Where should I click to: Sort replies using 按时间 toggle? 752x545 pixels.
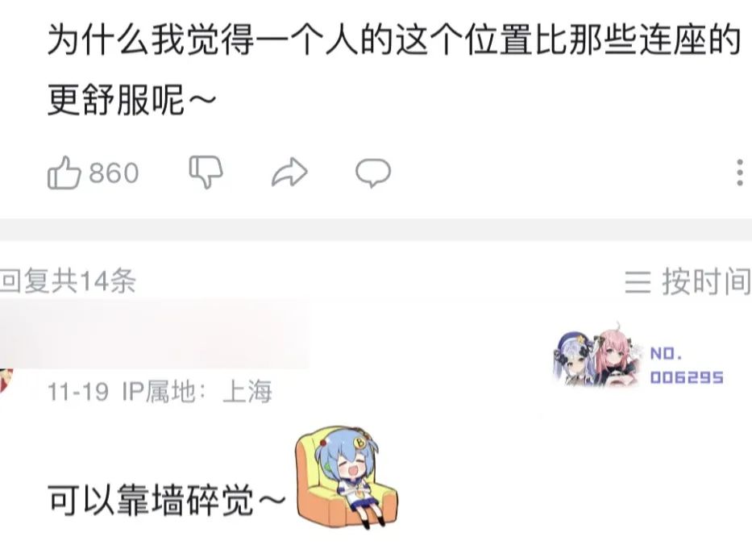tap(688, 281)
